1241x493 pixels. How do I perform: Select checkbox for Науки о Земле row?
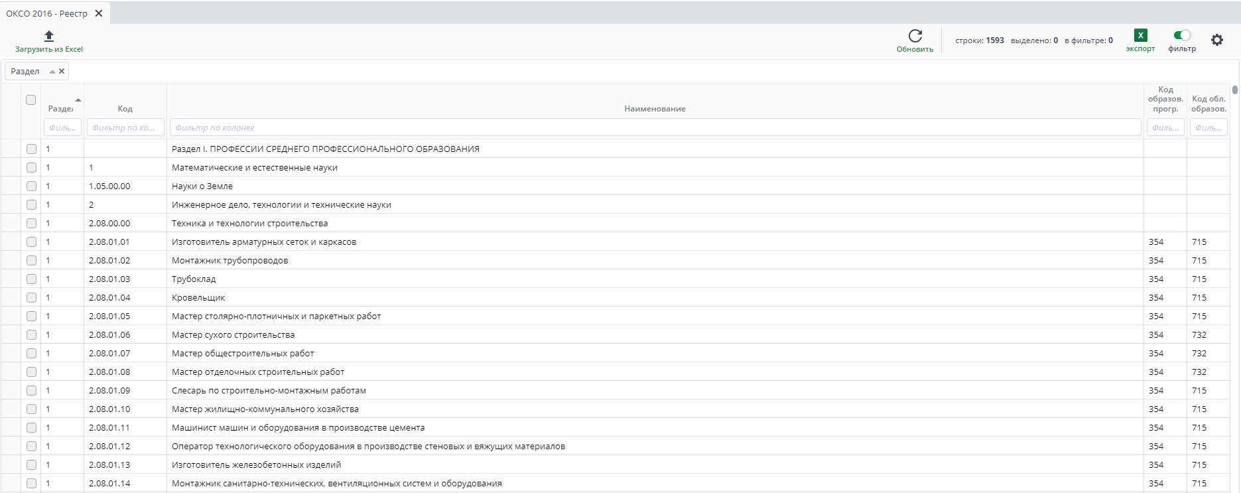31,186
